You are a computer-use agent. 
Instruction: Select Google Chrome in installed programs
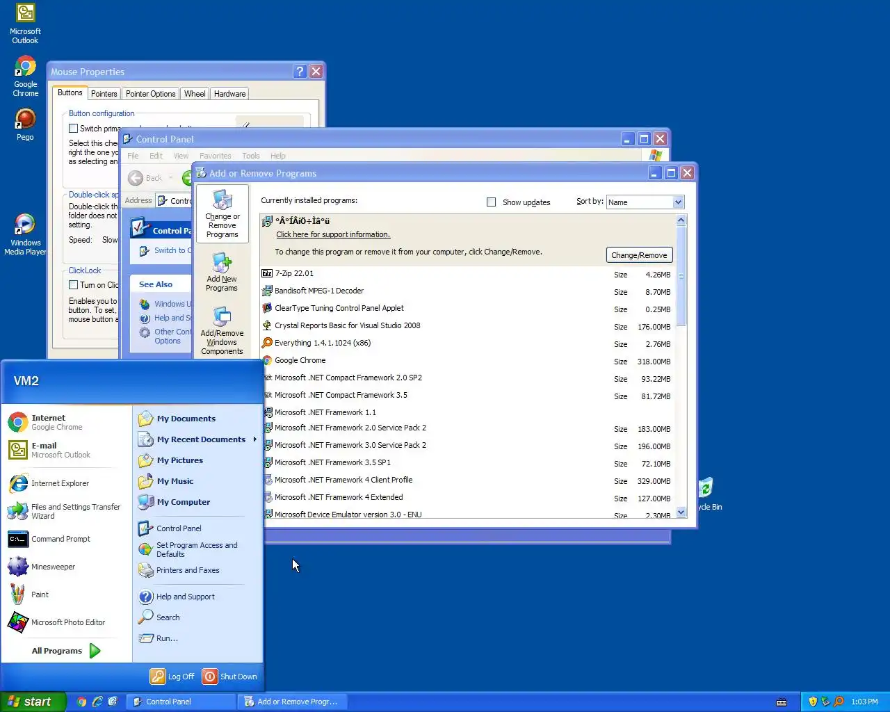click(x=466, y=360)
